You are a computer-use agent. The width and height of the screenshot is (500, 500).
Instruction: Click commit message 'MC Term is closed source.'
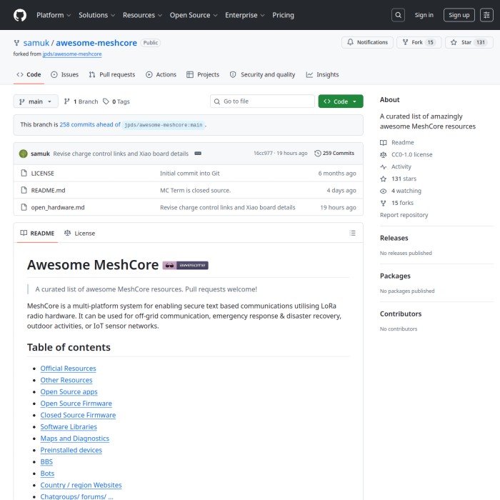pyautogui.click(x=195, y=191)
